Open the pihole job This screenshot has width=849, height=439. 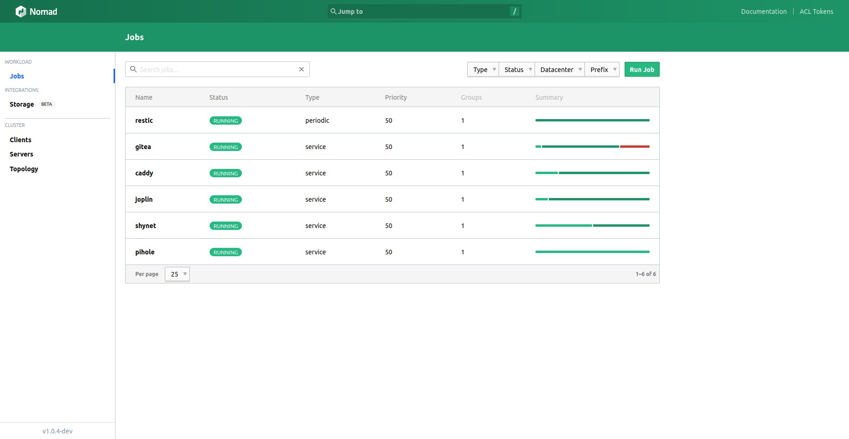pos(145,252)
